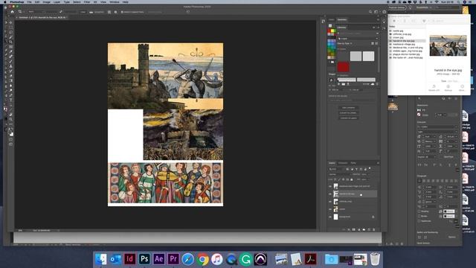
Task: Open After Effects from the Dock
Action: 158,259
